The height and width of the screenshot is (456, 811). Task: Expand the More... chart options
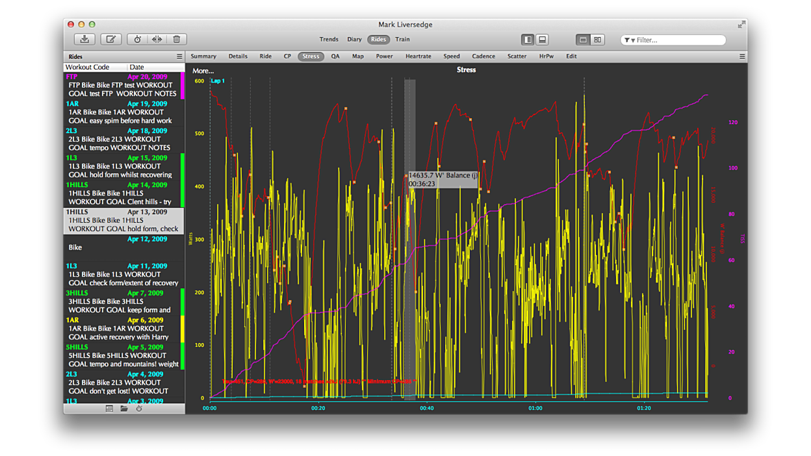pos(203,71)
